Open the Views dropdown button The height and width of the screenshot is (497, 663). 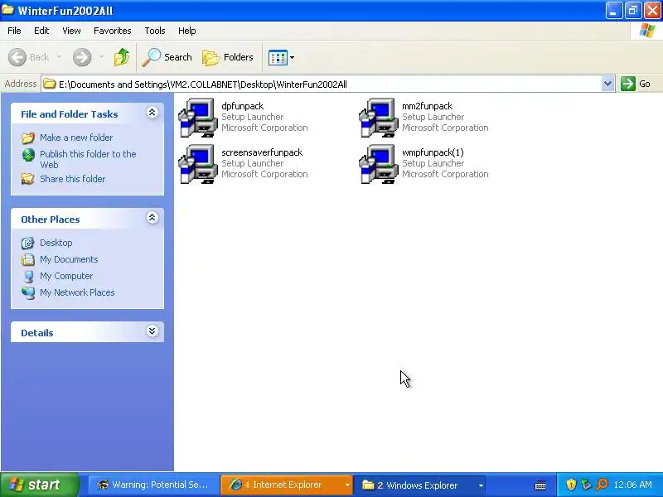point(281,57)
